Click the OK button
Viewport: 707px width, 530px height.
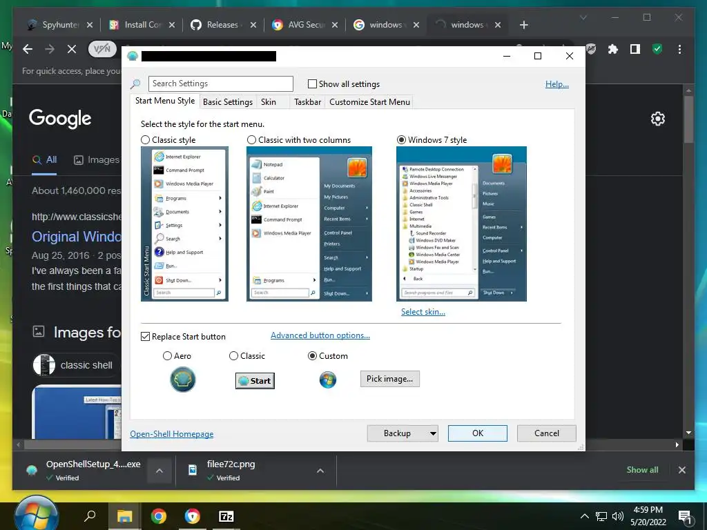point(478,433)
